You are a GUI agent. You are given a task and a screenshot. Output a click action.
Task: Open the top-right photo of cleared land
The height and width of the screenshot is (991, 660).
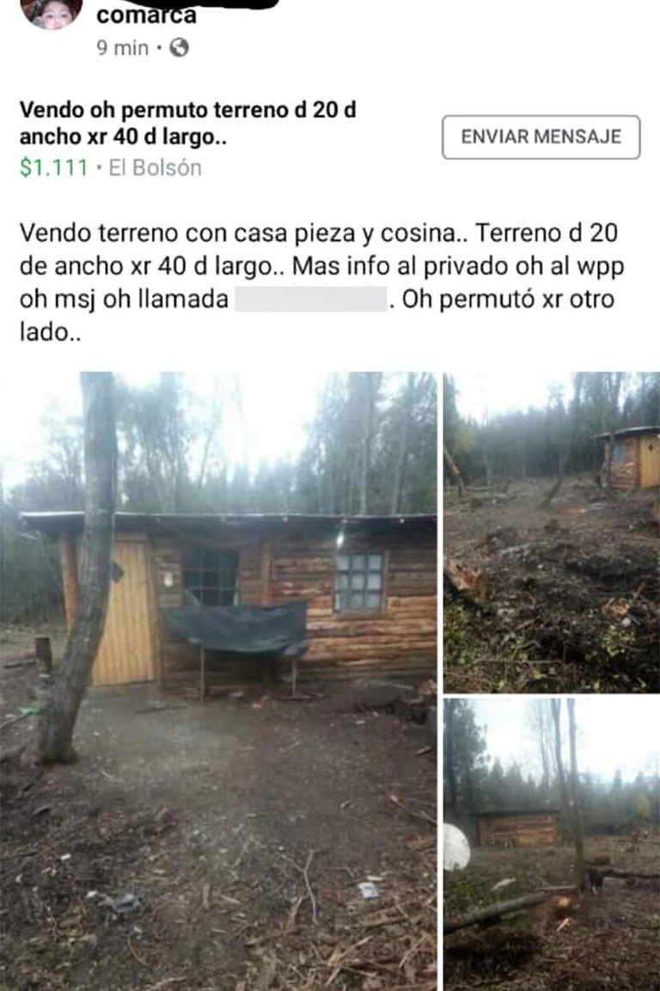coord(552,532)
